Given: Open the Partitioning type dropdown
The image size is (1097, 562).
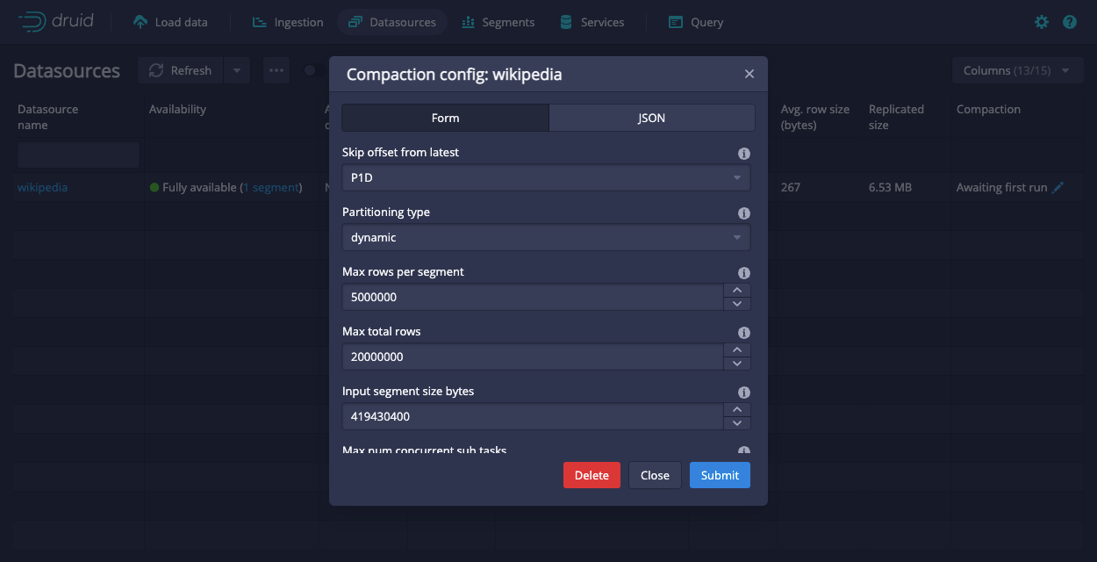Looking at the screenshot, I should click(x=546, y=237).
